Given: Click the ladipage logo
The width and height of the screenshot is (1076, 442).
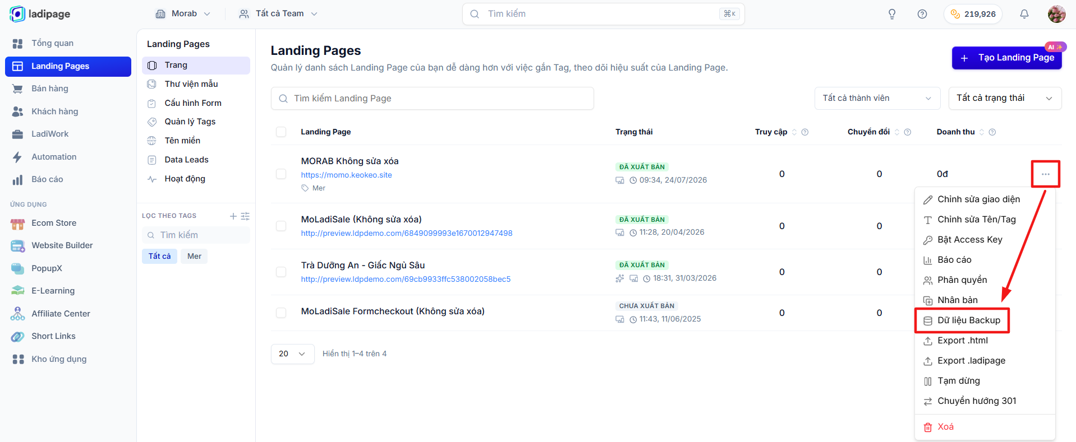Looking at the screenshot, I should coord(40,14).
